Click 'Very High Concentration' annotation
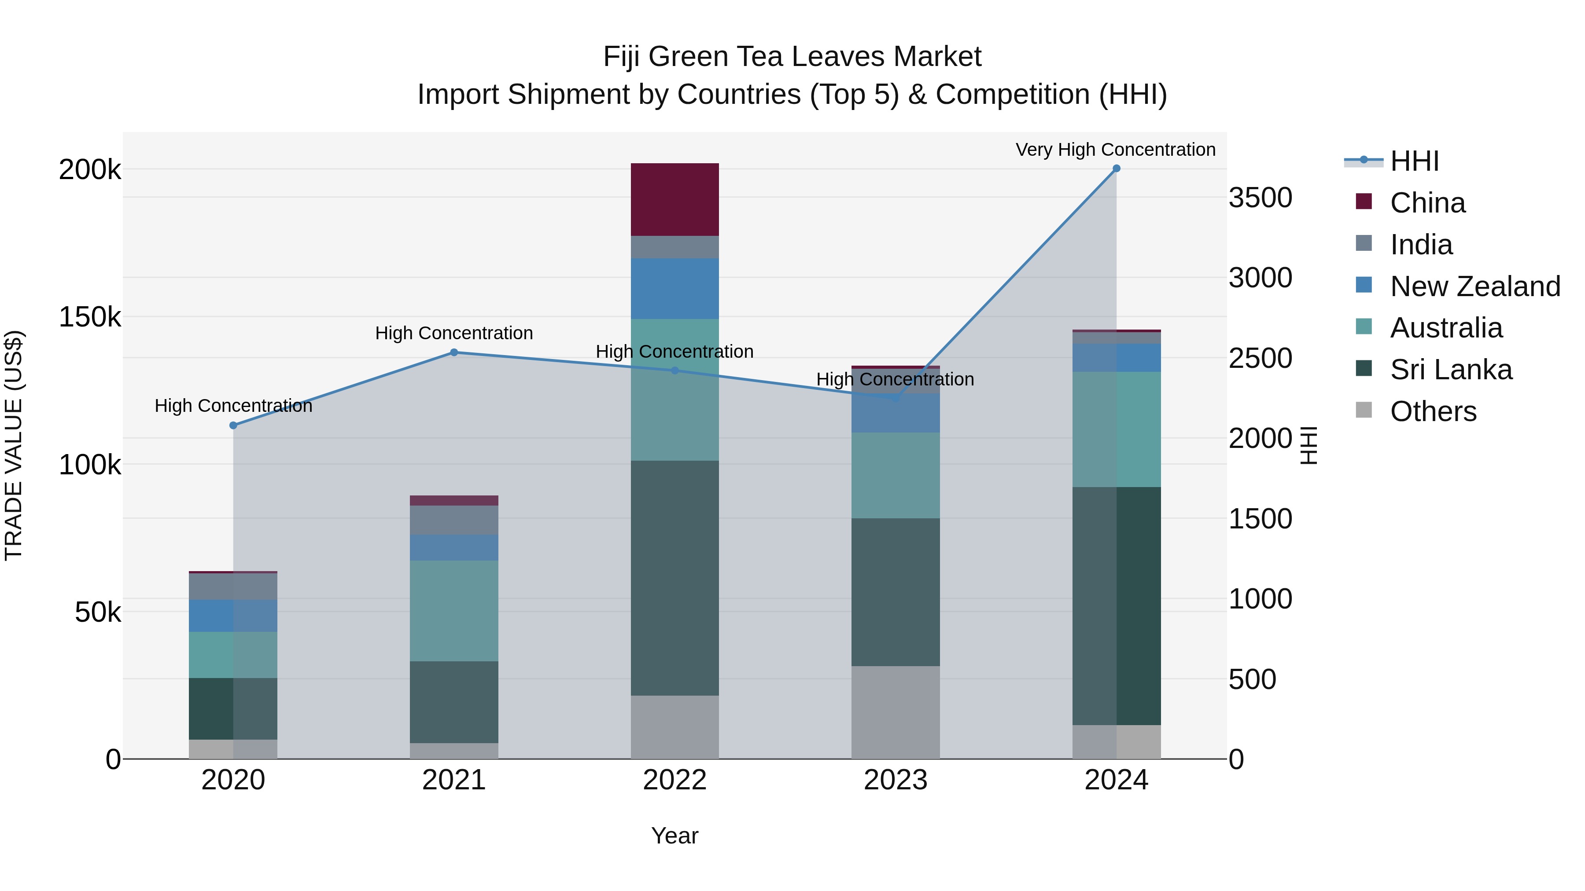This screenshot has width=1585, height=891. tap(1116, 150)
